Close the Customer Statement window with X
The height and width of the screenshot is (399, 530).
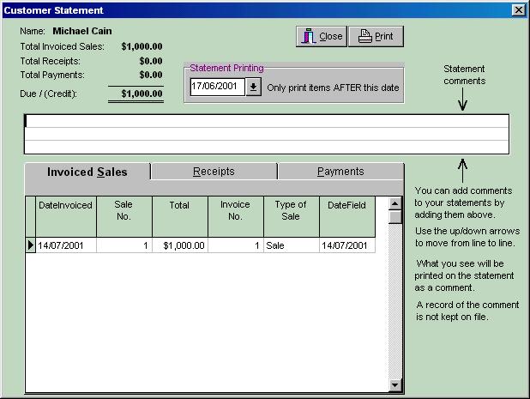(519, 10)
